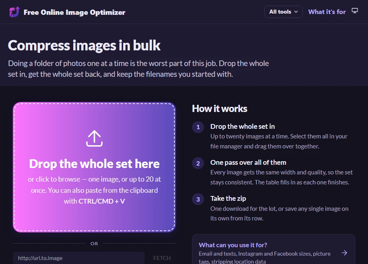Click the Take the zip step title
The height and width of the screenshot is (264, 368).
tap(228, 198)
